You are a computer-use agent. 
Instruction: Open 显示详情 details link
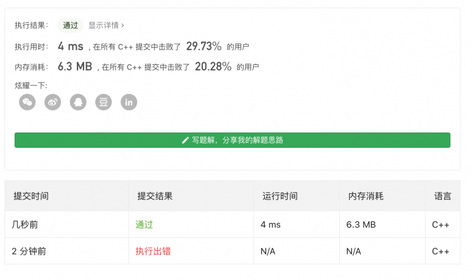[103, 25]
